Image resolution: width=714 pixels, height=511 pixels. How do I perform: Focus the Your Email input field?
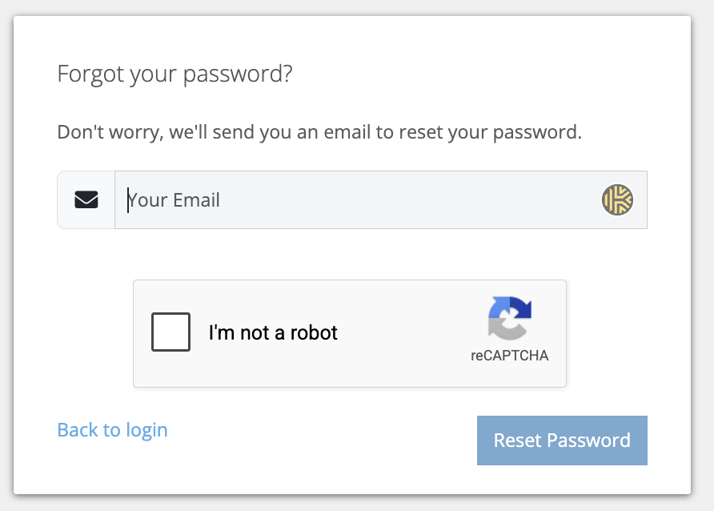pyautogui.click(x=381, y=200)
